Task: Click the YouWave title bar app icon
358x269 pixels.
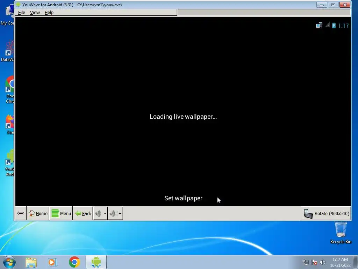Action: 18,5
